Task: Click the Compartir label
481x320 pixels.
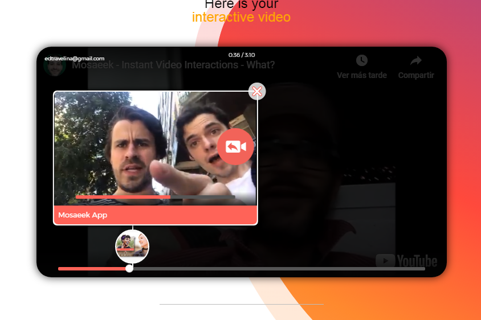Action: point(416,75)
